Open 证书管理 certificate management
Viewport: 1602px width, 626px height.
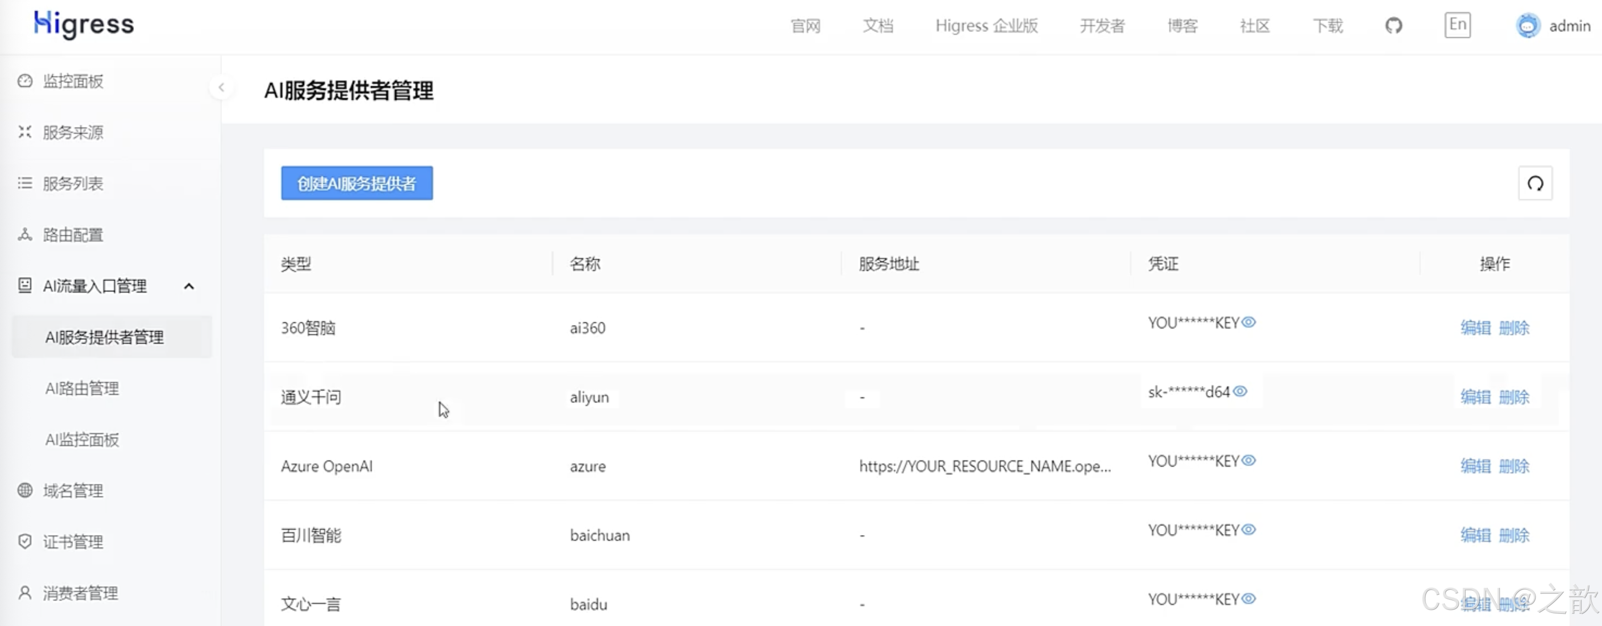tap(73, 542)
